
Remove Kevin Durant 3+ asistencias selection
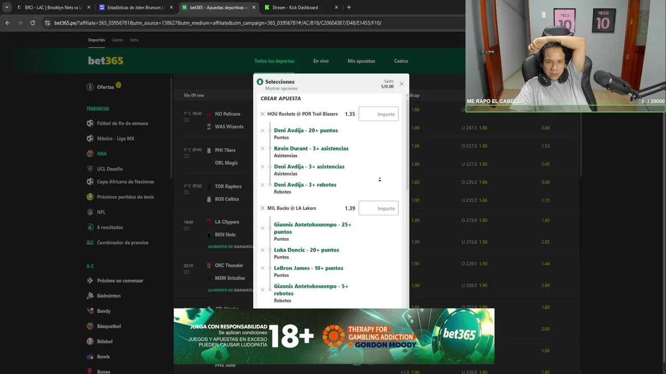coord(262,149)
